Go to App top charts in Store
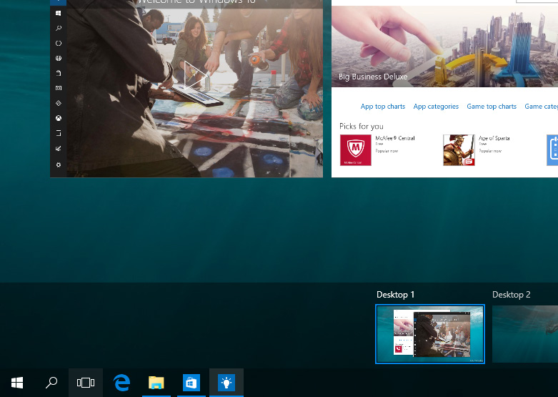The width and height of the screenshot is (558, 397). pyautogui.click(x=382, y=106)
